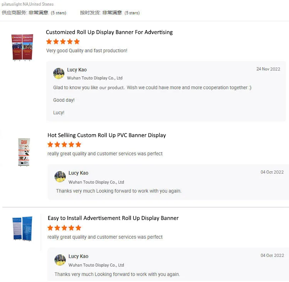Click the 供应商服务 supplier service rating label

14,13
